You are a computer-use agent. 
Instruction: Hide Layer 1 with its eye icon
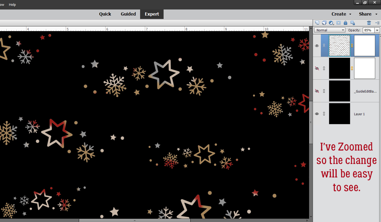click(x=317, y=114)
